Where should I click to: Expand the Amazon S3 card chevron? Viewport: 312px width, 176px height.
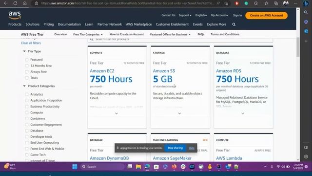pyautogui.click(x=179, y=113)
